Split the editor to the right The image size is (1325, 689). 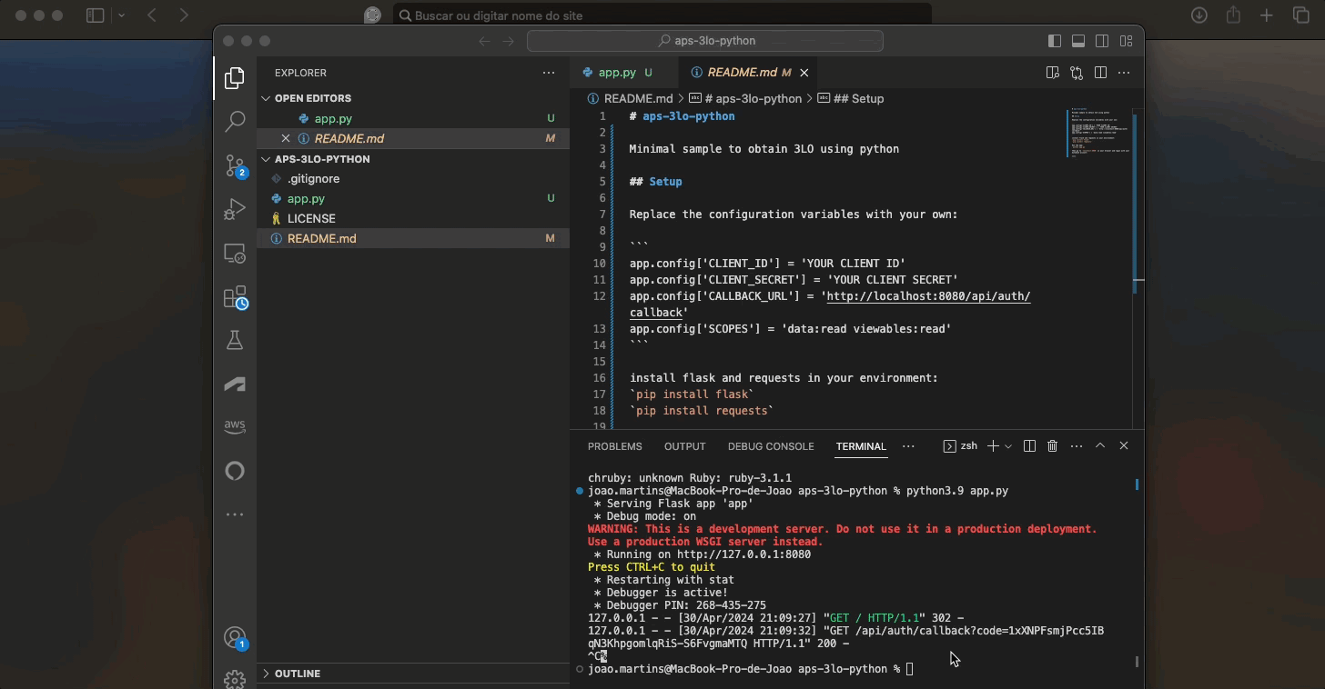(1100, 73)
